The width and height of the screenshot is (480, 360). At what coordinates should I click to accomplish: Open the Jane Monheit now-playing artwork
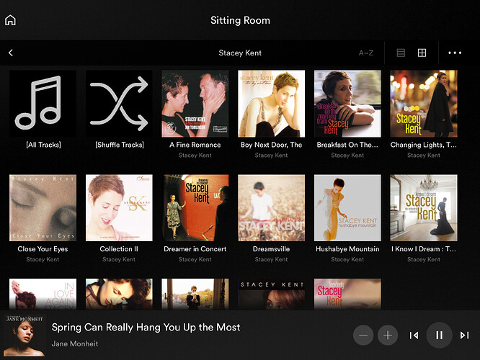coord(25,336)
